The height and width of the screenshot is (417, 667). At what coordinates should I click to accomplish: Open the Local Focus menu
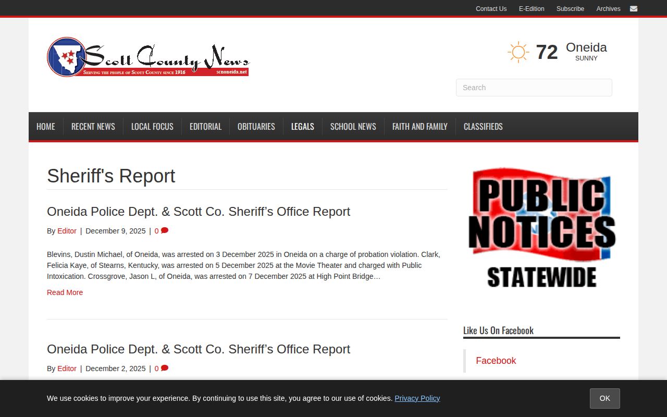[x=152, y=127]
